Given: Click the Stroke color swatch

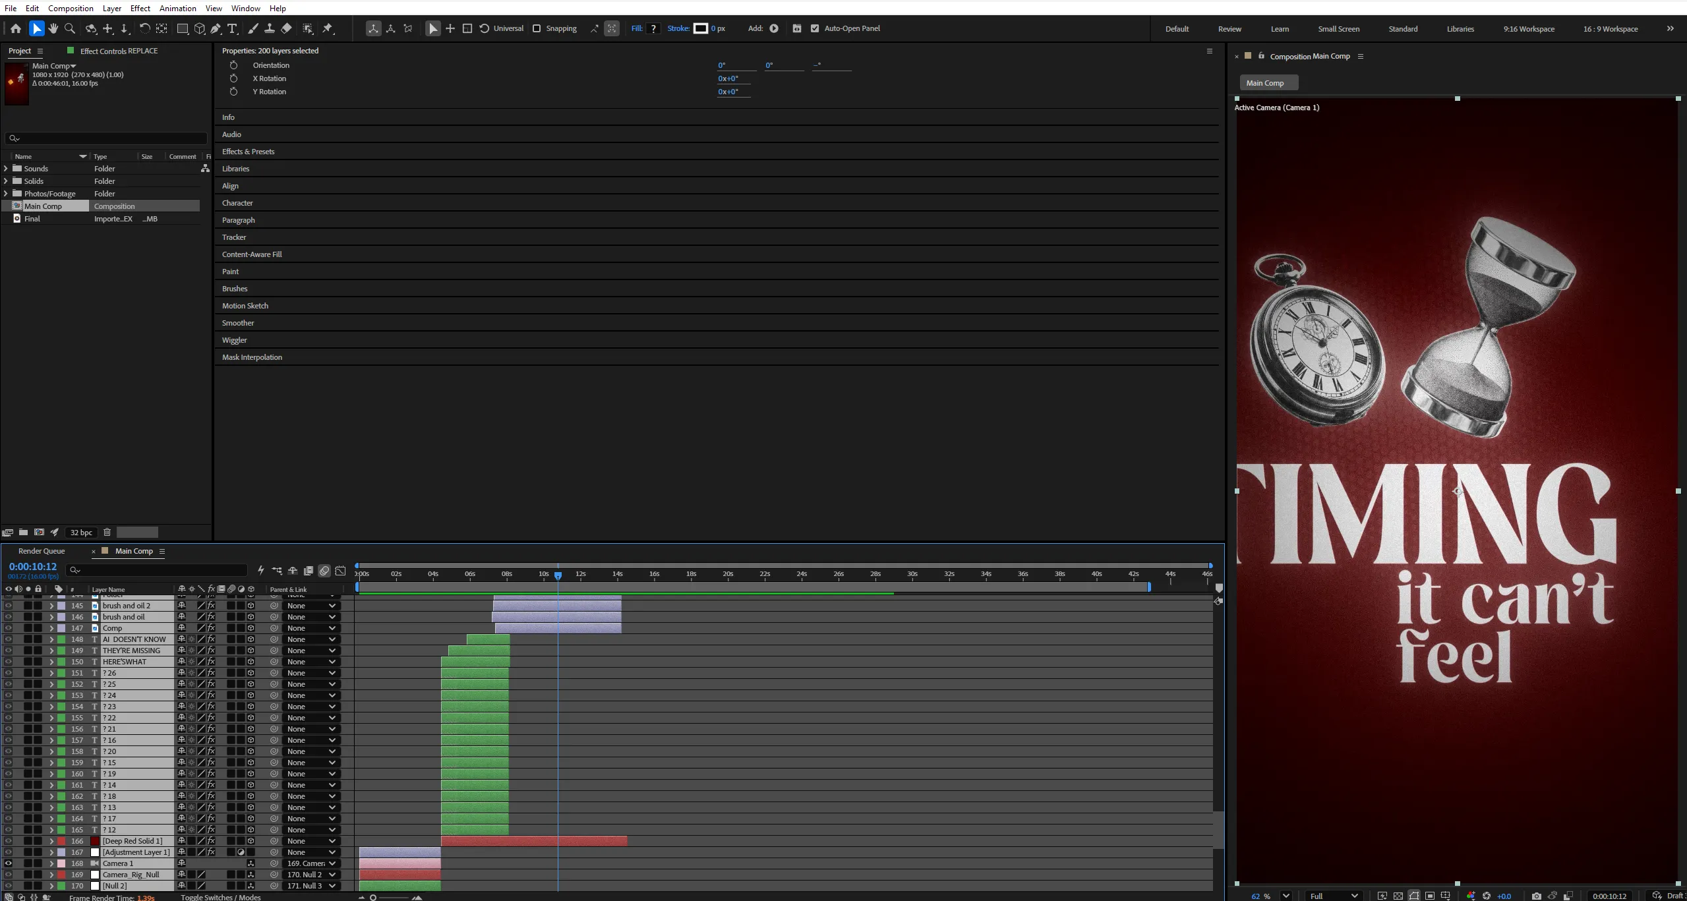Looking at the screenshot, I should tap(701, 28).
